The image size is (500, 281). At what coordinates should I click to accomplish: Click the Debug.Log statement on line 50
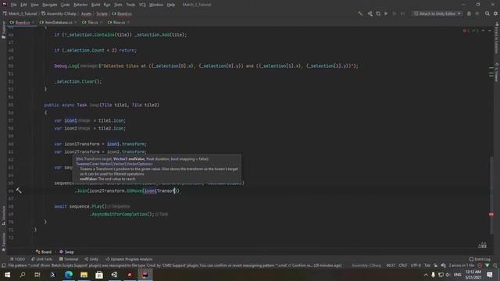(x=206, y=66)
